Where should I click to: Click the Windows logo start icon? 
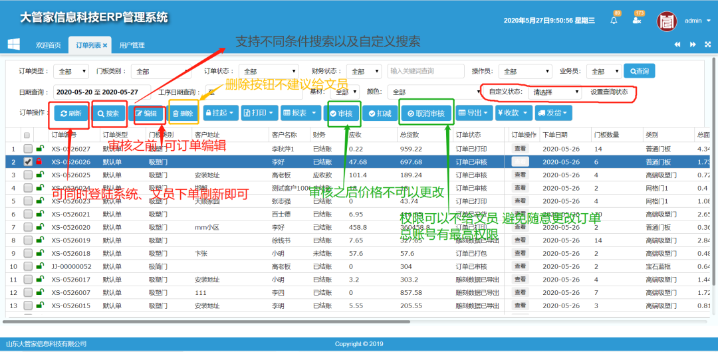(13, 44)
